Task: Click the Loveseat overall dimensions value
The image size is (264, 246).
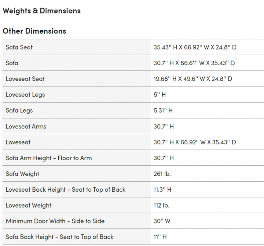Action: (x=195, y=142)
